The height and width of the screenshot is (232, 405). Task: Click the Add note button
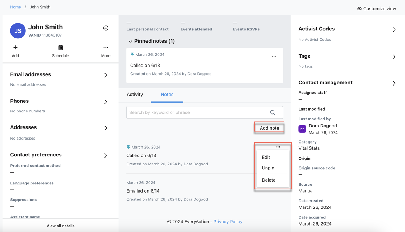[269, 128]
